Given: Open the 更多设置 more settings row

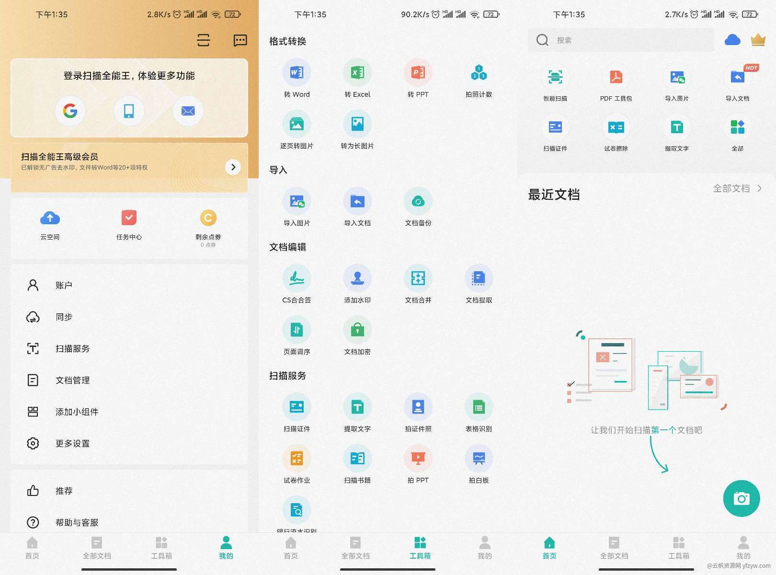Looking at the screenshot, I should tap(129, 443).
